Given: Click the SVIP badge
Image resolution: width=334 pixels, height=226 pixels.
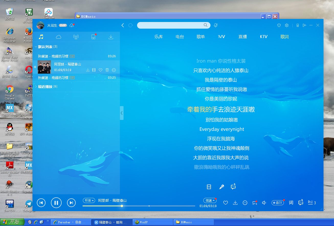Looking at the screenshot, I should (63, 25).
